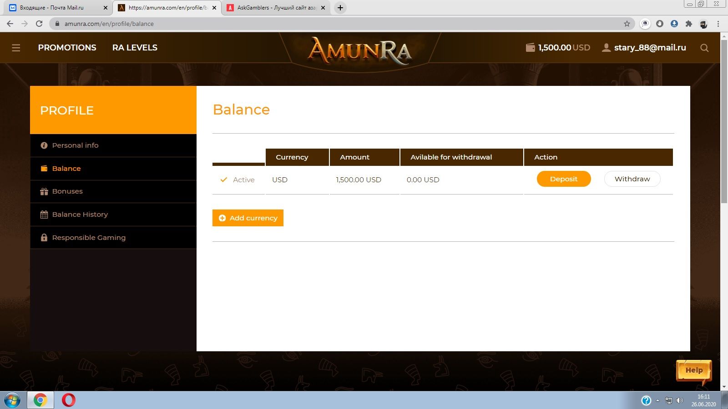Click the volume speaker tray icon
This screenshot has width=728, height=409.
(x=680, y=400)
